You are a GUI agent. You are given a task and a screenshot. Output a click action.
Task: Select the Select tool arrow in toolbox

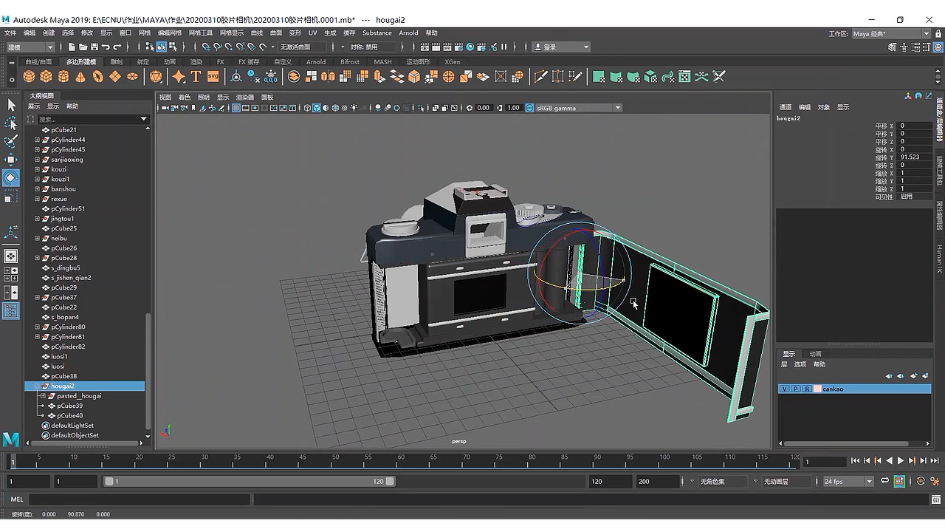pos(11,105)
